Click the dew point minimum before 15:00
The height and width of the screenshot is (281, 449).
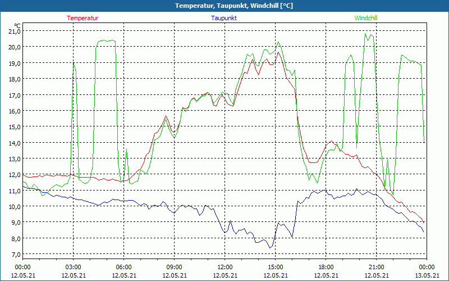coord(270,248)
